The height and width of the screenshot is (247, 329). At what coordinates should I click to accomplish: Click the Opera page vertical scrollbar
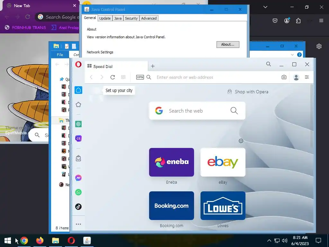point(312,115)
